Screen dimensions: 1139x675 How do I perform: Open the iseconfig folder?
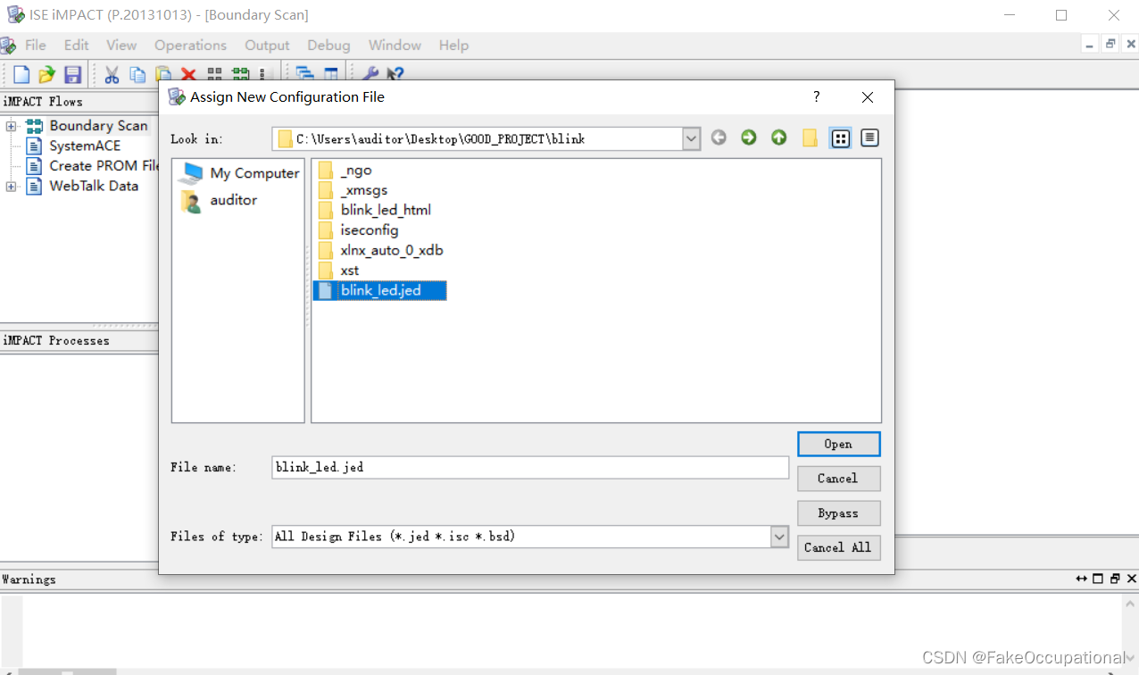[358, 229]
